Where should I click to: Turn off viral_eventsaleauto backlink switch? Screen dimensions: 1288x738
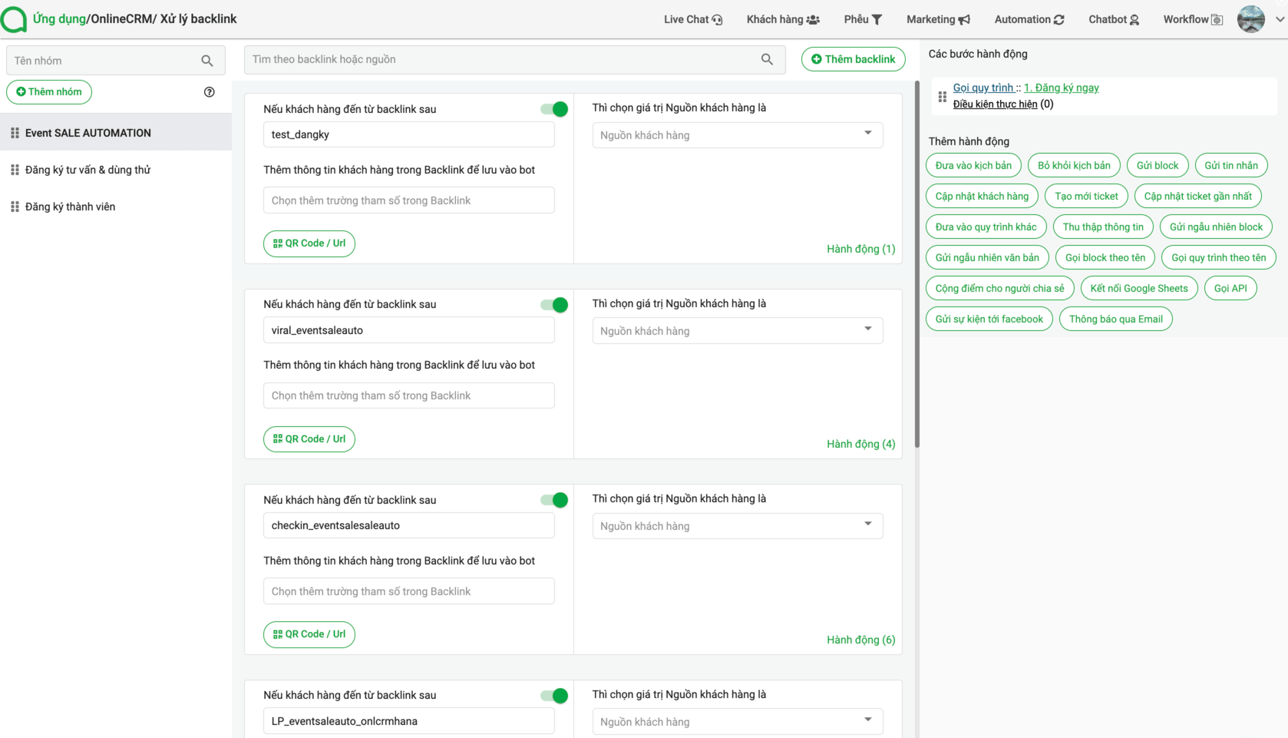(554, 305)
